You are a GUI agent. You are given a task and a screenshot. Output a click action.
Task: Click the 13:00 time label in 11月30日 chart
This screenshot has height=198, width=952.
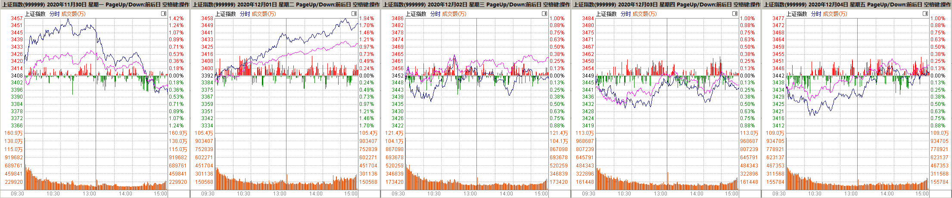point(90,194)
